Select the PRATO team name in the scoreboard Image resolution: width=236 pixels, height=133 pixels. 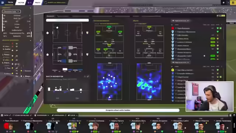click(x=38, y=3)
